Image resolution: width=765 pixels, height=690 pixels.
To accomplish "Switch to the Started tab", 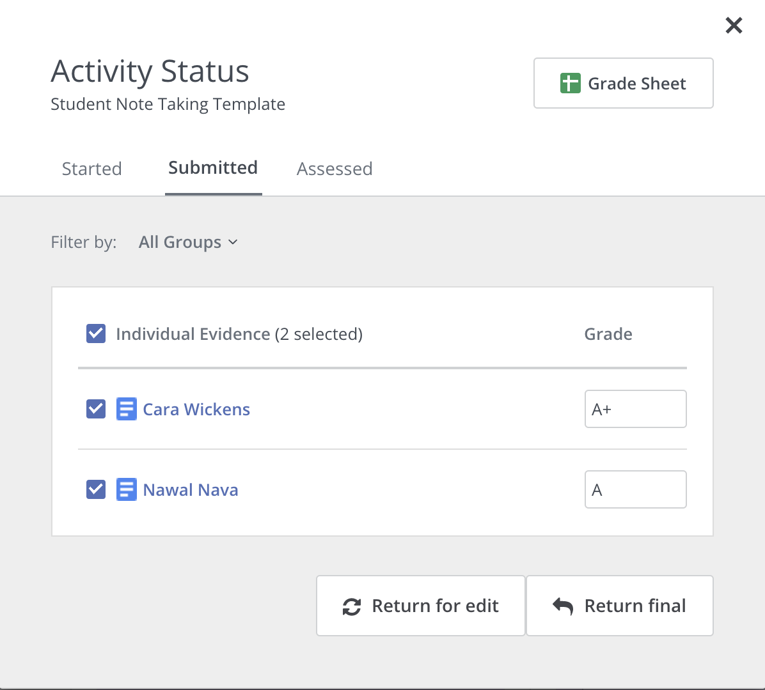I will tap(91, 169).
